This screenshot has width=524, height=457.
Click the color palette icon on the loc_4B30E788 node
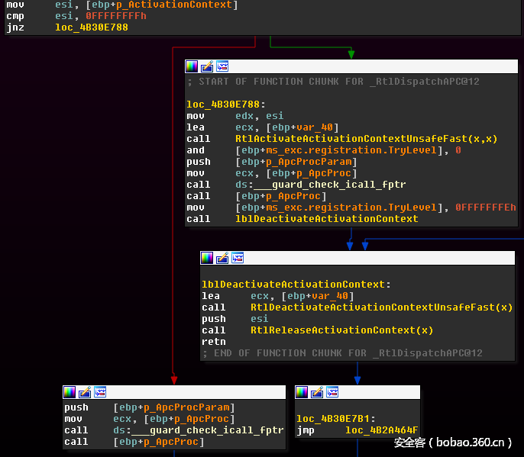coord(192,66)
